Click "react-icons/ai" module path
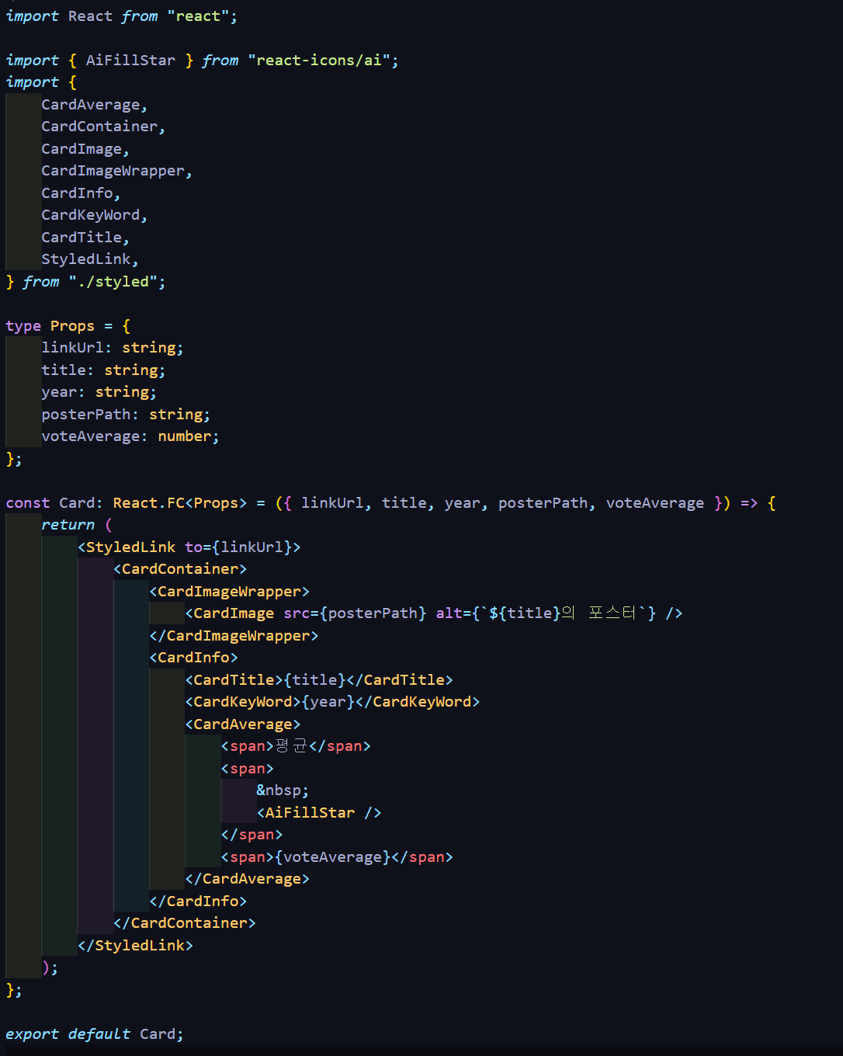 point(318,61)
